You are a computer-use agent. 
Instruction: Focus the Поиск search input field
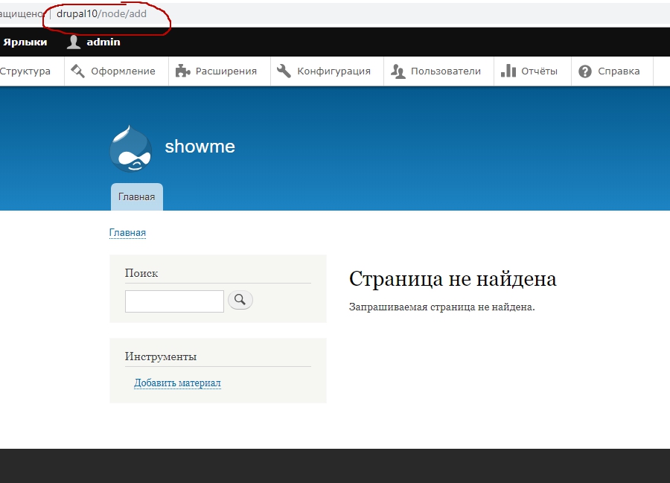click(x=174, y=301)
